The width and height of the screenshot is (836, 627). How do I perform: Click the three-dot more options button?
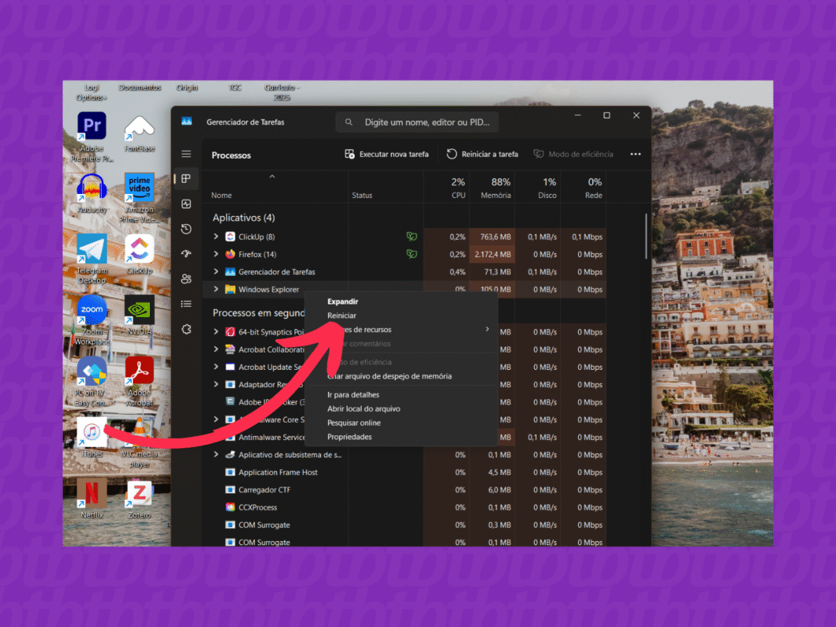click(636, 154)
